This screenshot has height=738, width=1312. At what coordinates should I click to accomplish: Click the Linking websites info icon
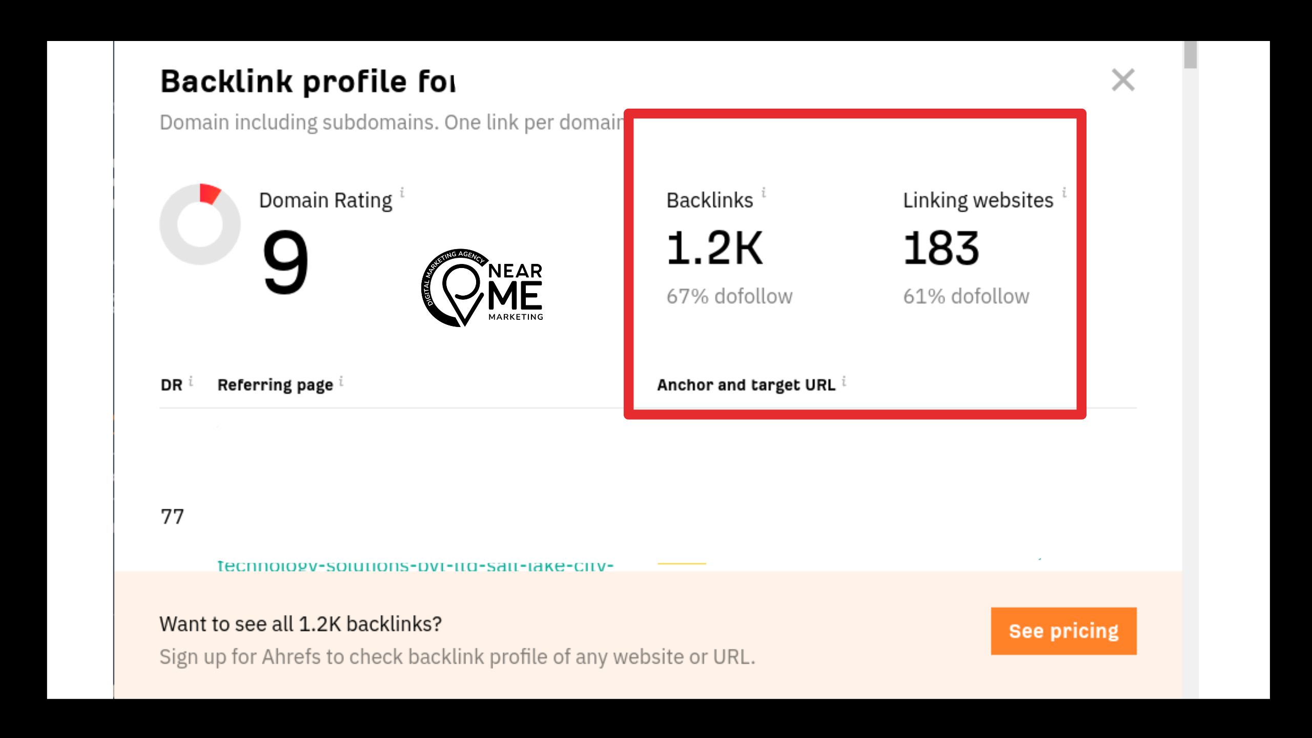(x=1064, y=193)
